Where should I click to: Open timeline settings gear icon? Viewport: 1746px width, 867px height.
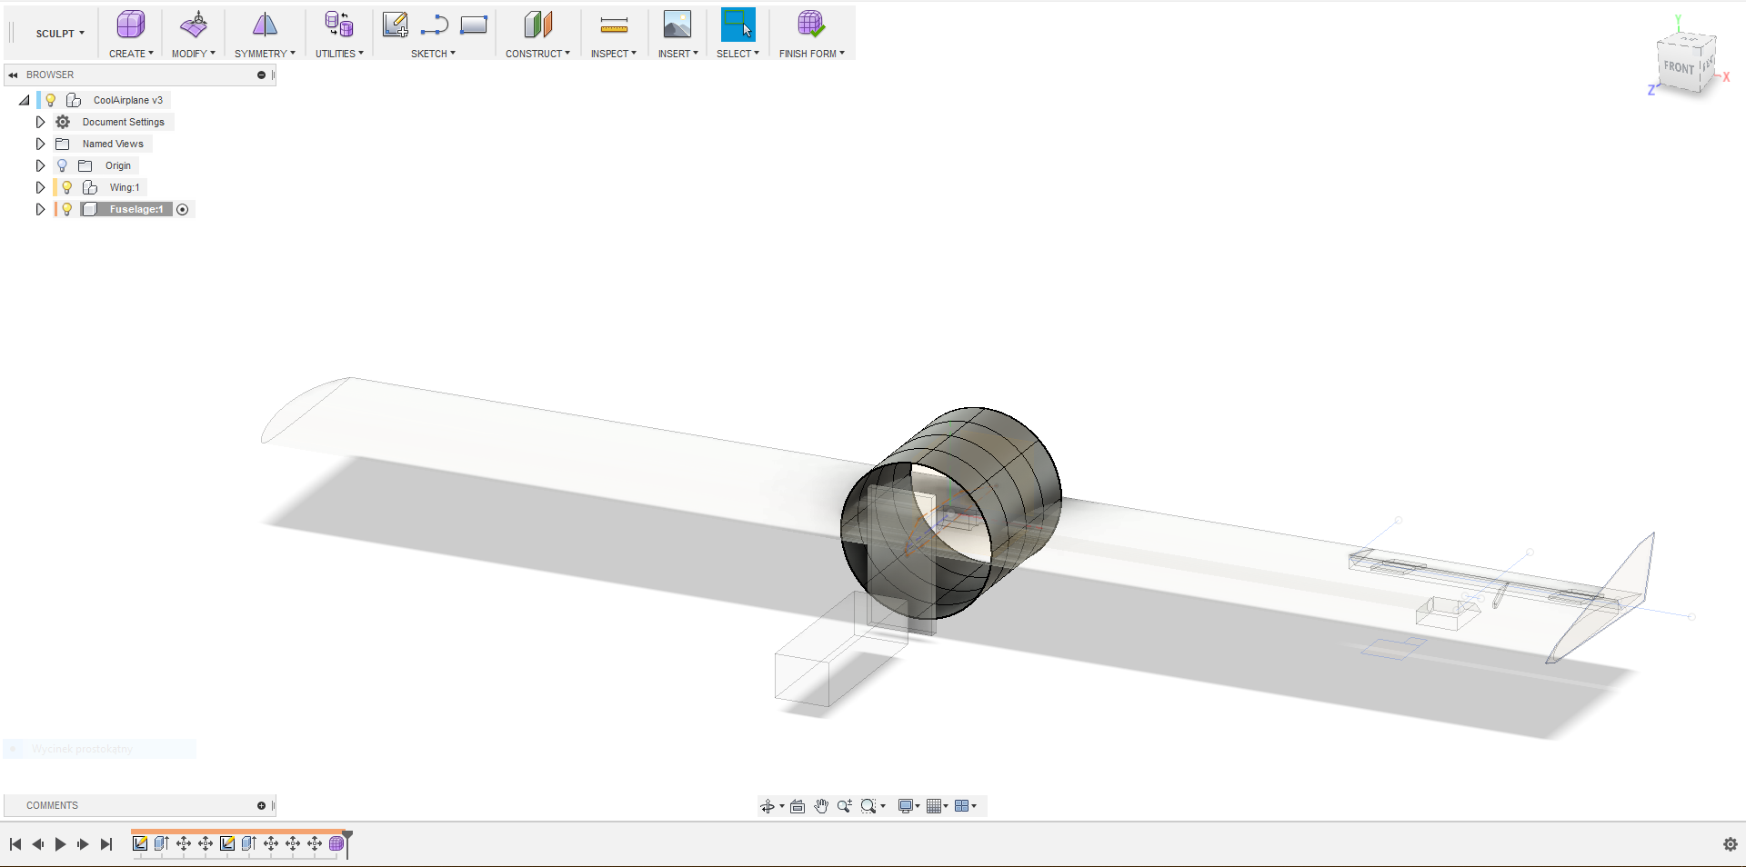point(1730,844)
